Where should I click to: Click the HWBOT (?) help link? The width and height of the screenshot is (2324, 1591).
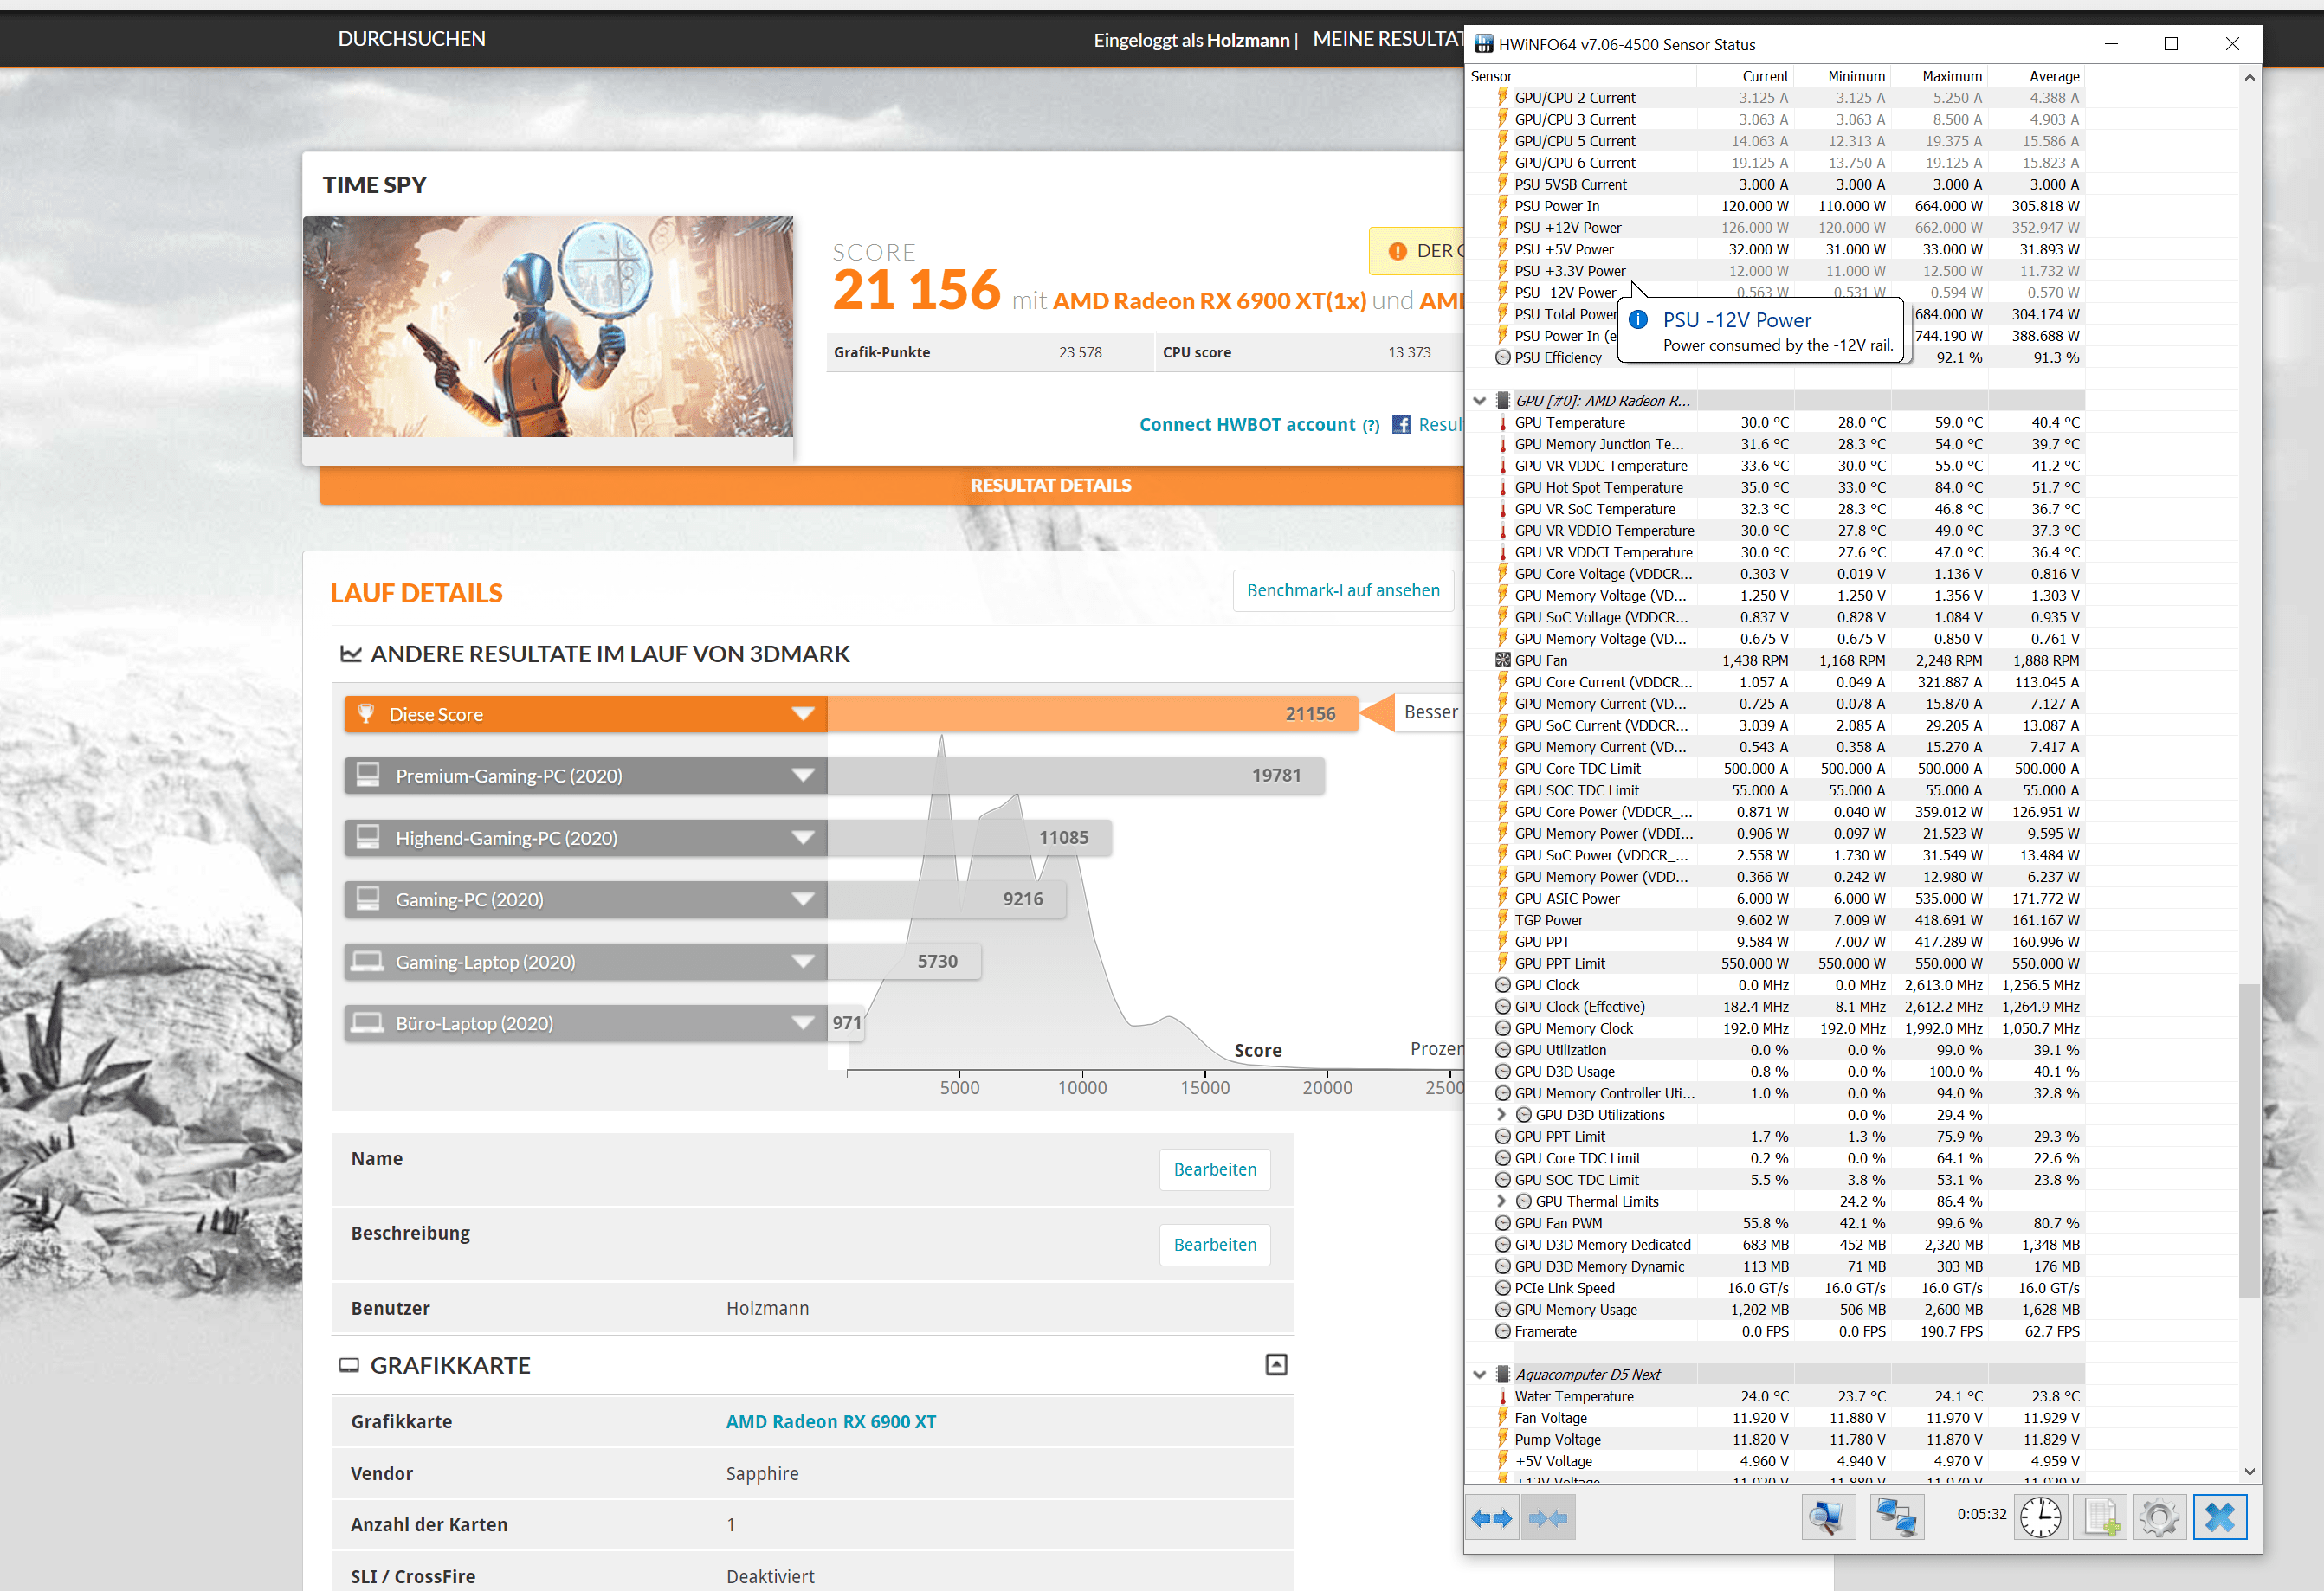pyautogui.click(x=1371, y=426)
